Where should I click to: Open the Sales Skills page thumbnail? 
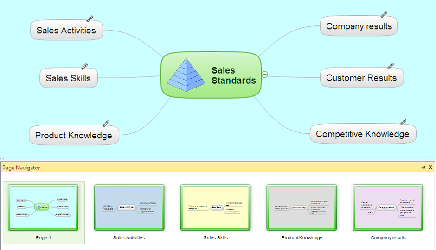pos(216,207)
